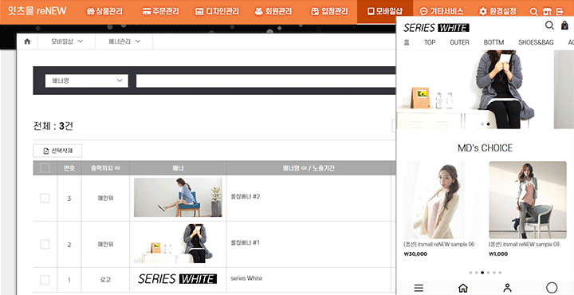Open 상품관리 menu
The image size is (574, 295).
coord(104,12)
